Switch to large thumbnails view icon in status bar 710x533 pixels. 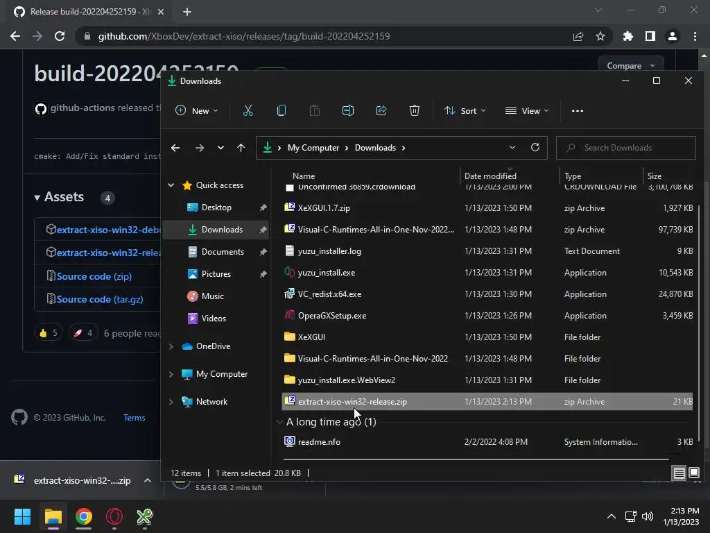(693, 473)
